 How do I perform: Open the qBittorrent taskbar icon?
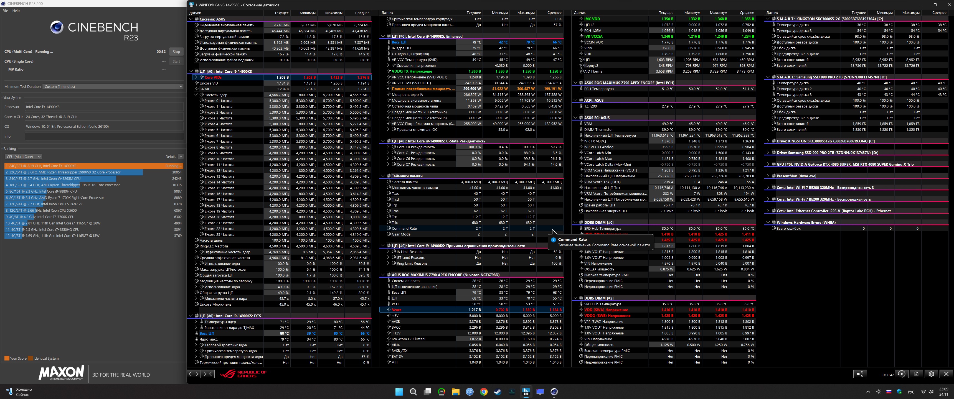point(470,392)
